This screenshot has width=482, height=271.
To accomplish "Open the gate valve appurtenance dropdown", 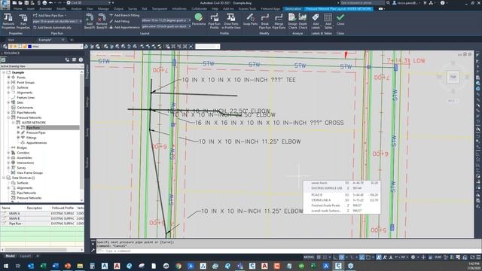I will pos(166,26).
